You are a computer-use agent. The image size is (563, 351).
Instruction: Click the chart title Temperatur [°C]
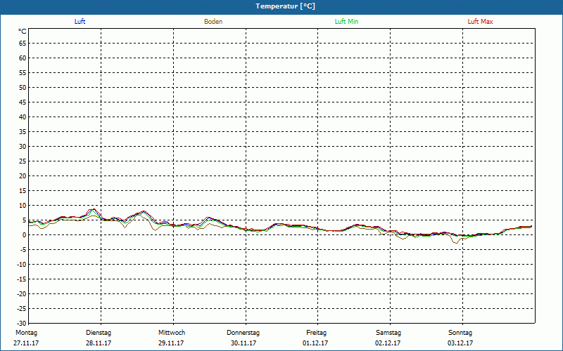tap(286, 6)
